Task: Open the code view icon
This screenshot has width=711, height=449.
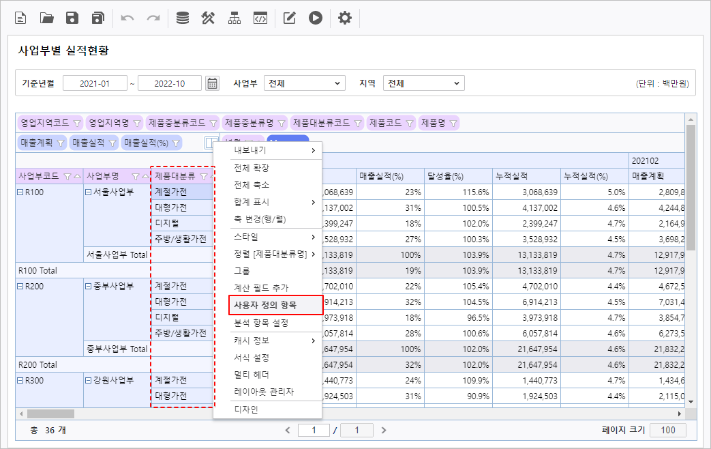Action: [260, 18]
